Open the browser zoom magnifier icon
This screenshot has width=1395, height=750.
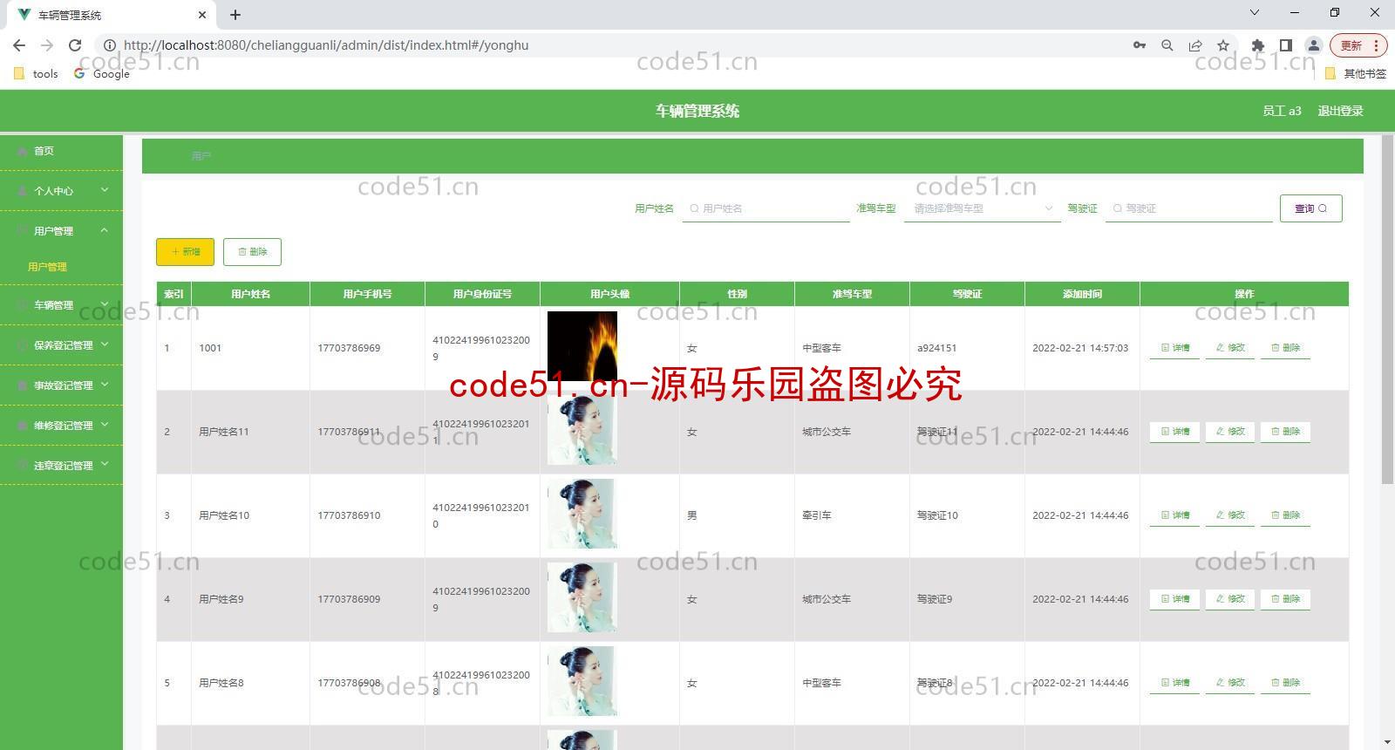click(x=1167, y=45)
